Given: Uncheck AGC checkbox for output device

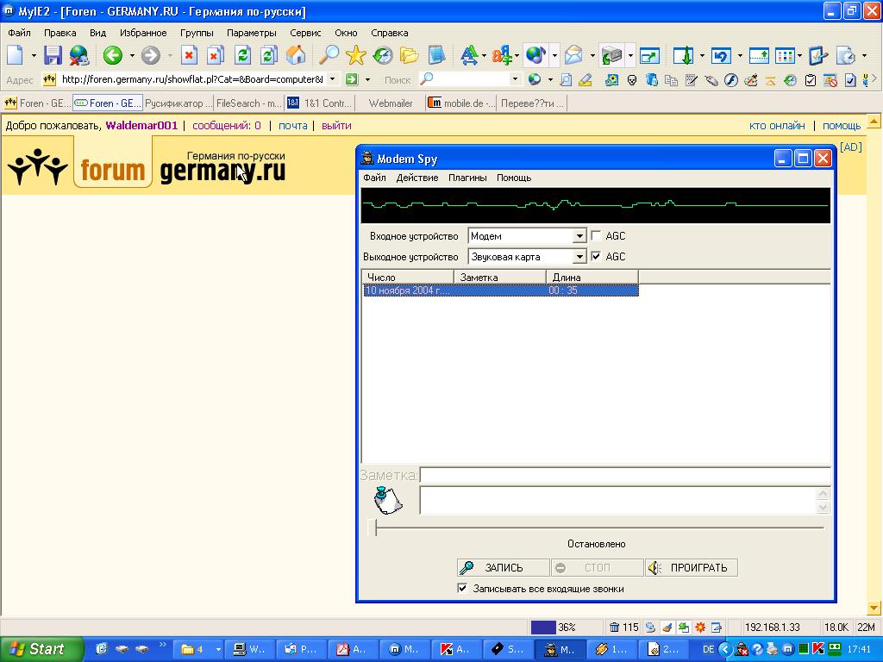Looking at the screenshot, I should click(x=597, y=257).
